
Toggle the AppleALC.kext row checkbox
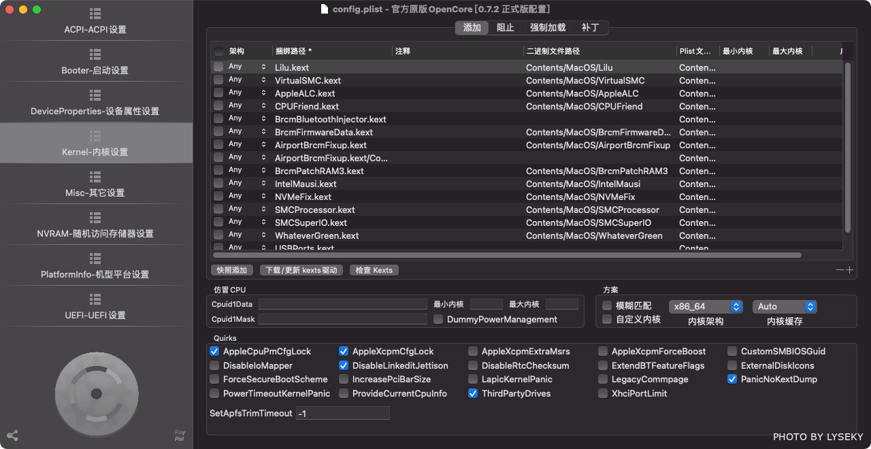click(x=218, y=93)
